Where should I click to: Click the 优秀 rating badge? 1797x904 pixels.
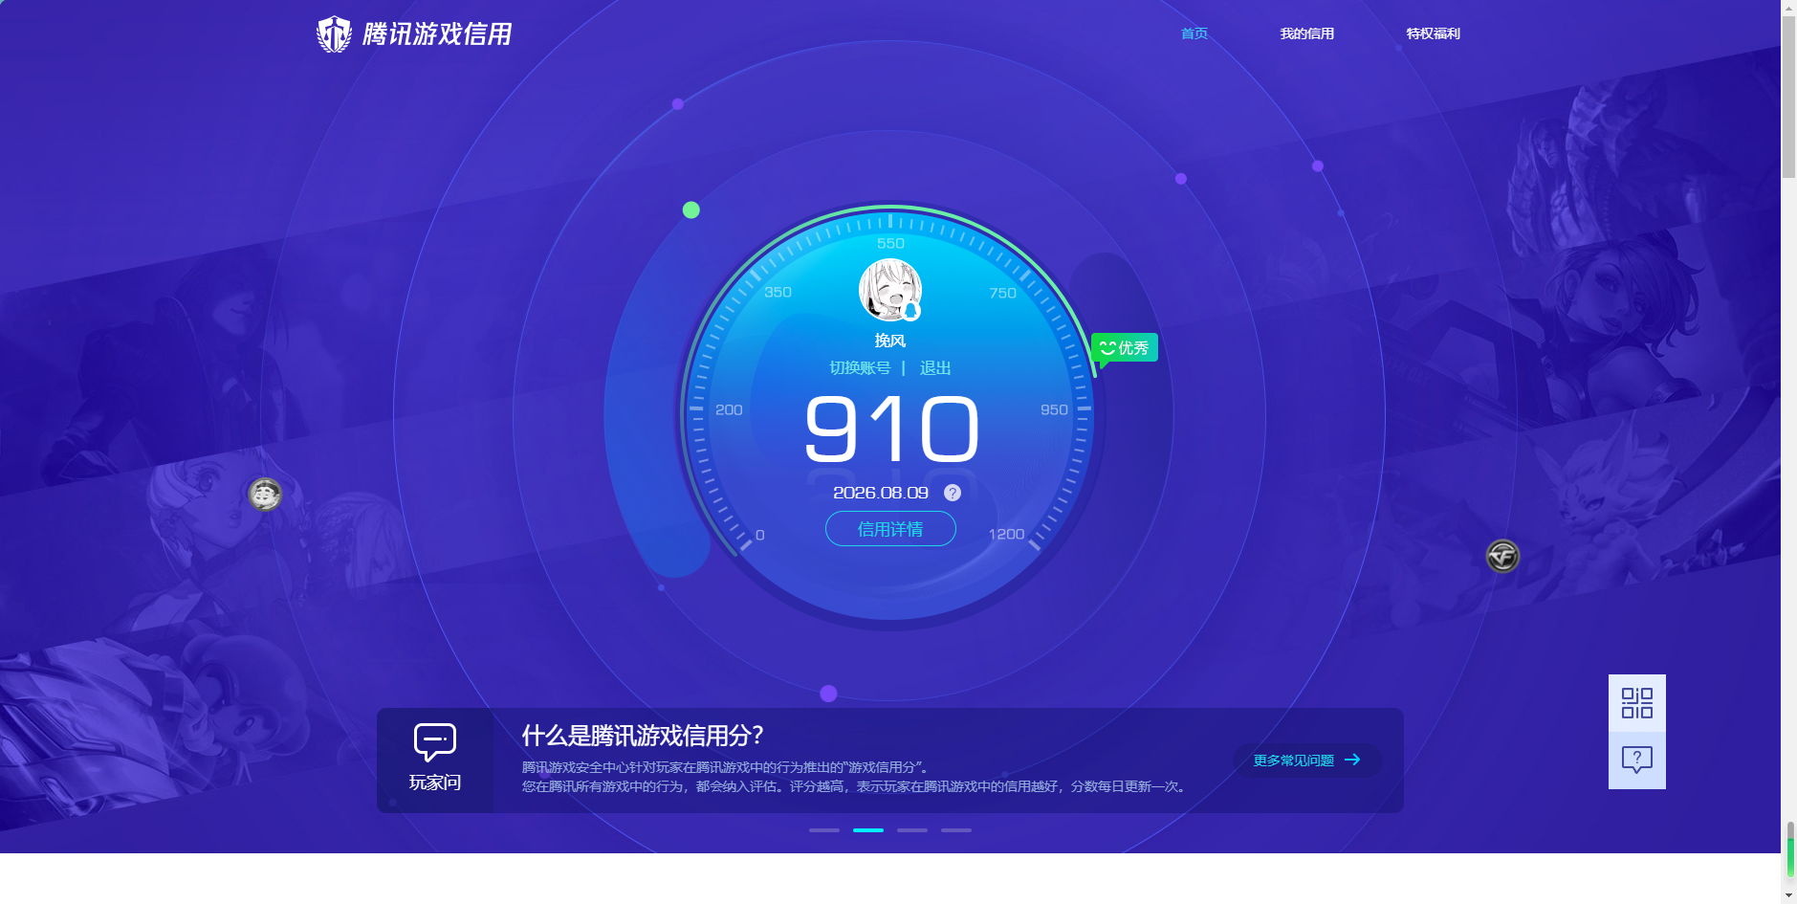(x=1125, y=347)
